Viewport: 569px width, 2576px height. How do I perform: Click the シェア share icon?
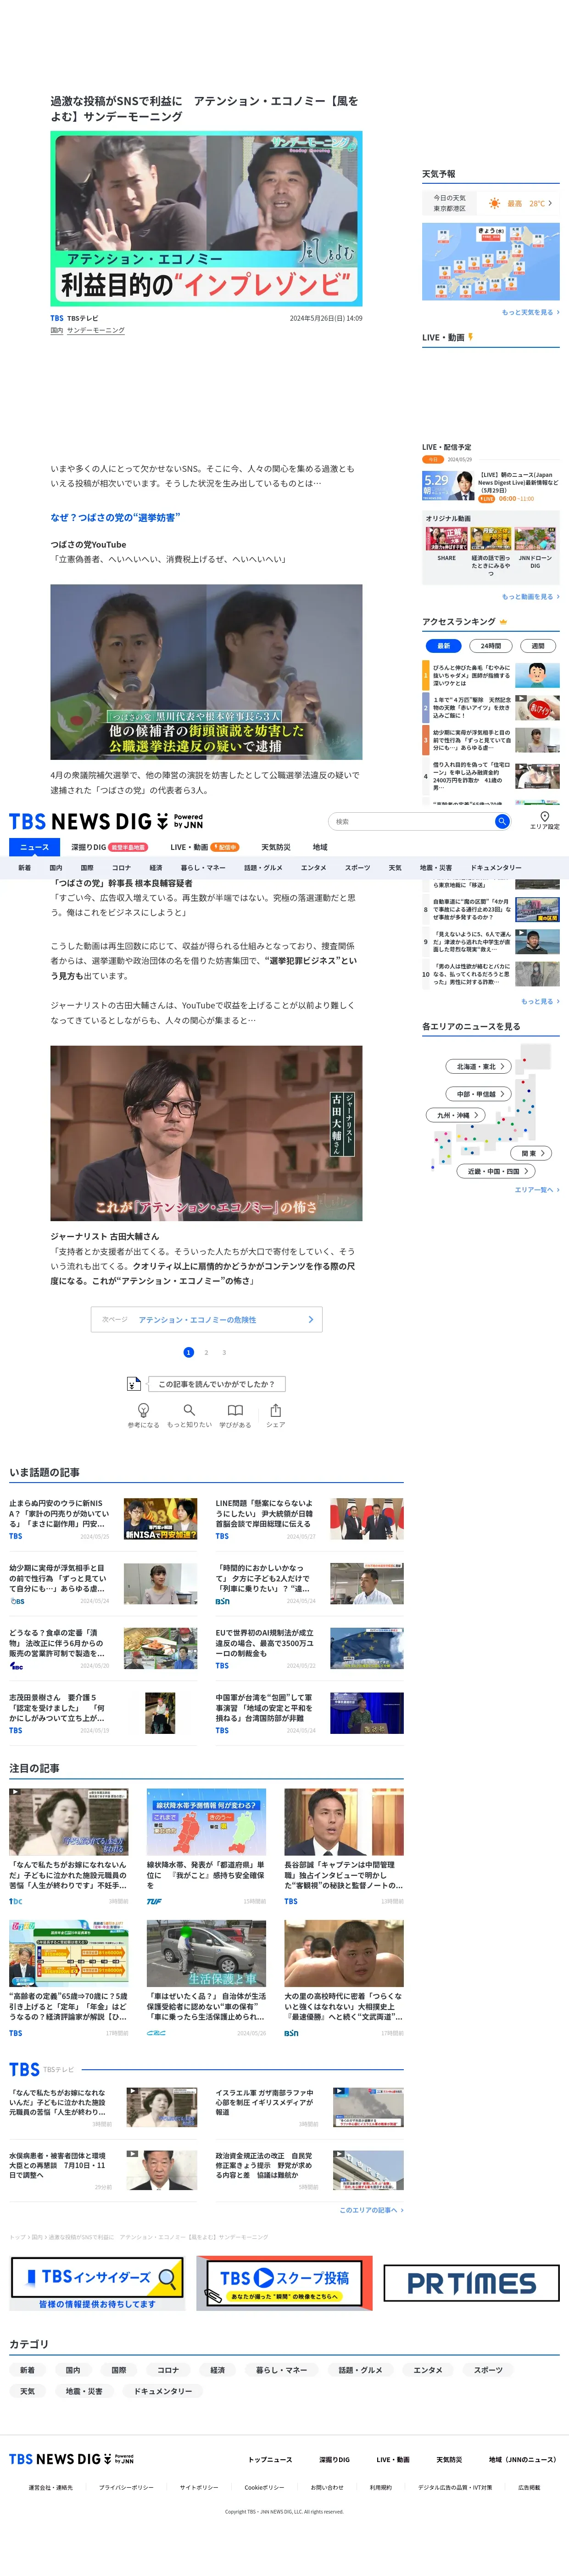[275, 1410]
